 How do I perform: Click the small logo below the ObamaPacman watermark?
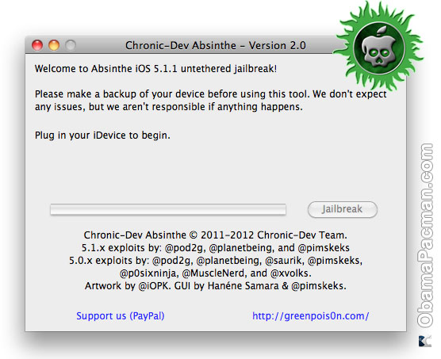(425, 341)
